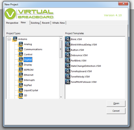Click the EEPROM project type icon
Screen dimensions: 134x130
[21, 70]
